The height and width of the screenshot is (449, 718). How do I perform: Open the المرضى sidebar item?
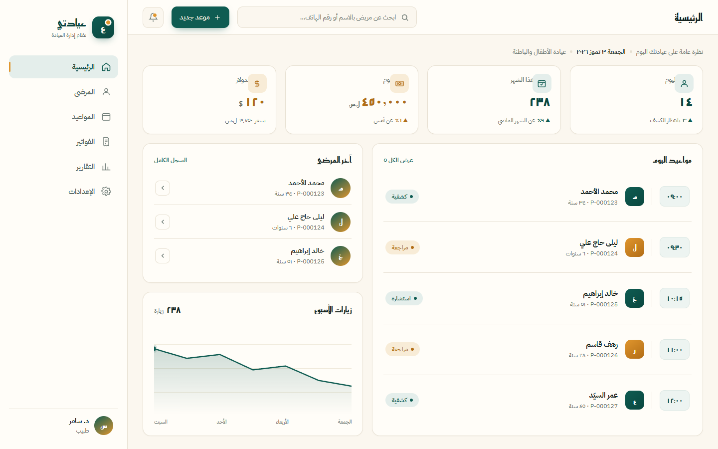(64, 92)
